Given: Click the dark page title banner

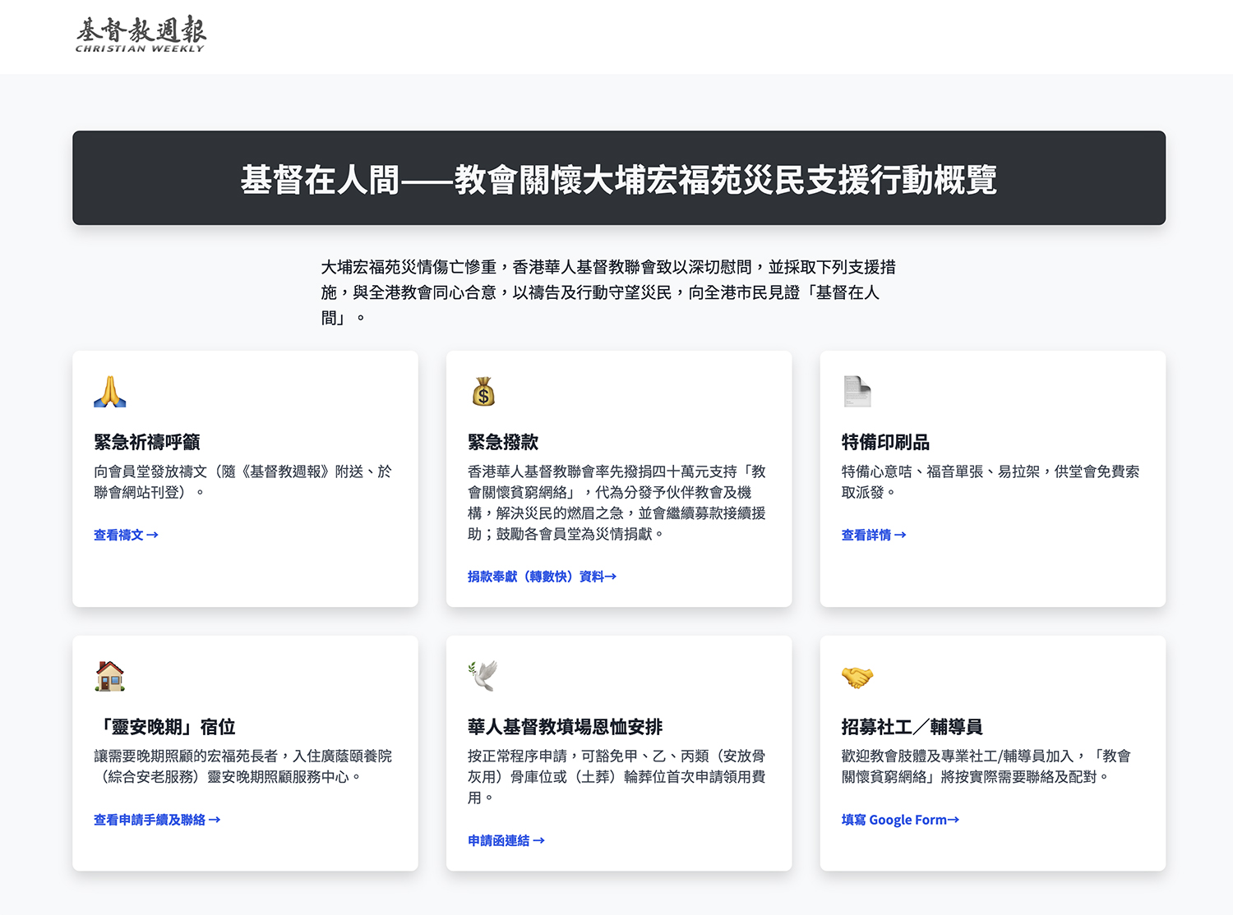Looking at the screenshot, I should (619, 178).
